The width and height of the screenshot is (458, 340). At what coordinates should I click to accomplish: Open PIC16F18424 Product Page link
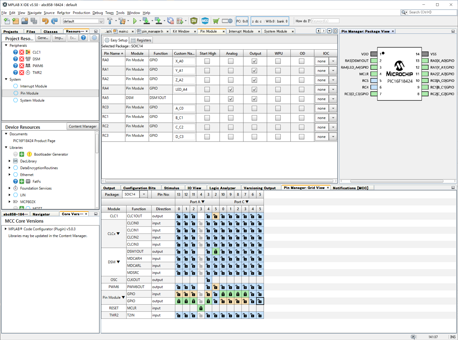[34, 141]
